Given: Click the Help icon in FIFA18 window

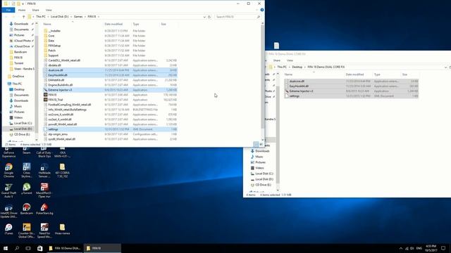Looking at the screenshot, I should (x=262, y=10).
